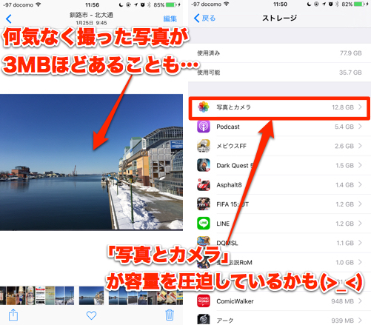
Task: Tap 編集 to edit the photo
Action: [x=170, y=19]
